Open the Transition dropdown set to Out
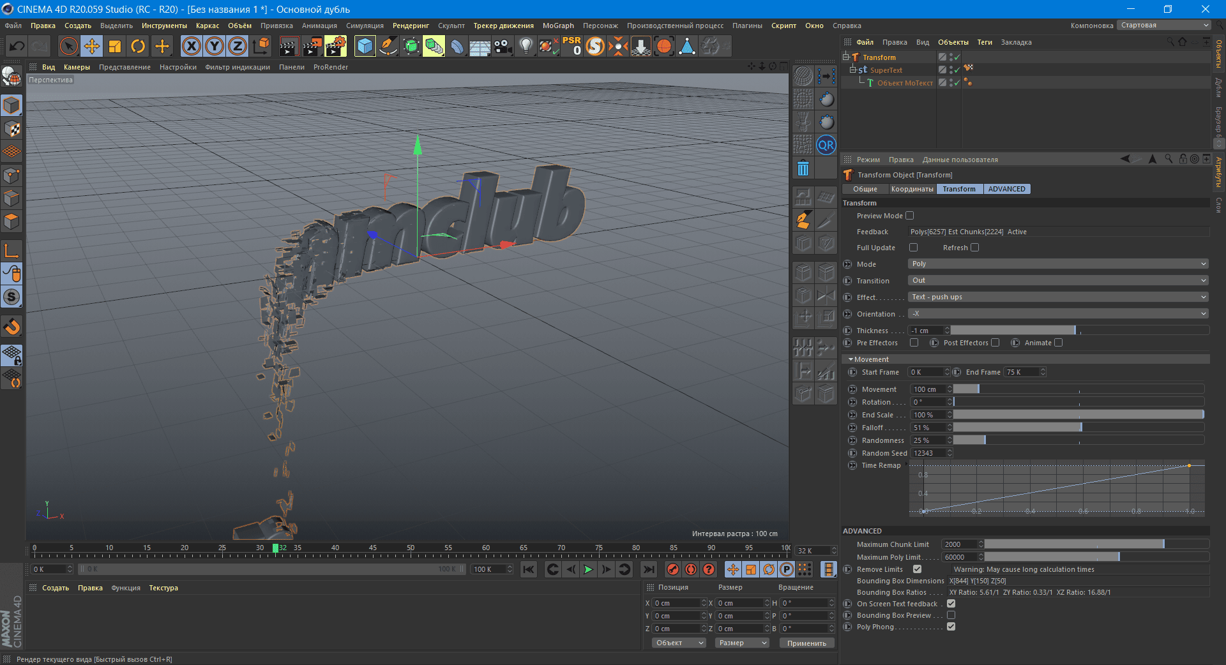Screen dimensions: 1226x665 click(1058, 280)
